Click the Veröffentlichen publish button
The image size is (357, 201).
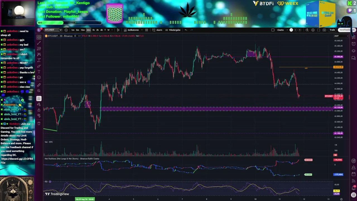tap(346, 30)
